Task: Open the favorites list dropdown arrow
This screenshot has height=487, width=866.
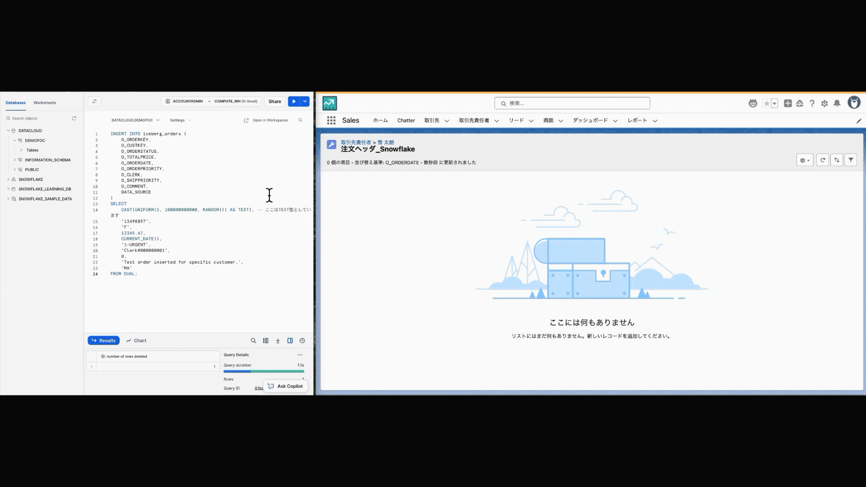Action: tap(774, 103)
